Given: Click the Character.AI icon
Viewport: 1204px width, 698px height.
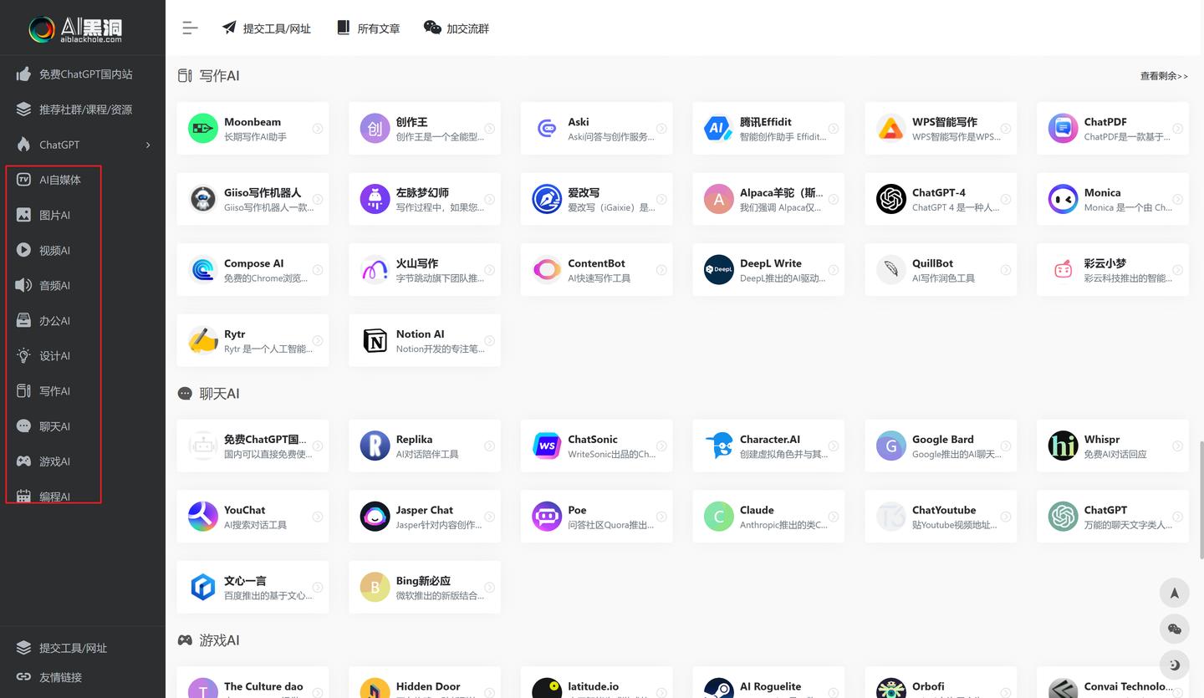Looking at the screenshot, I should [719, 446].
